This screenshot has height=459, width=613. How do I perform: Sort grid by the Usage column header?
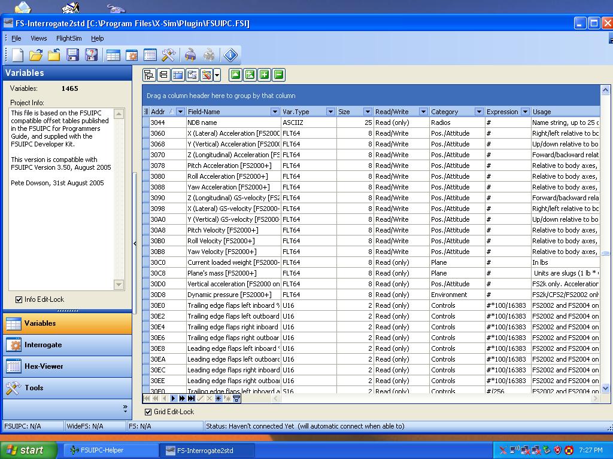click(565, 112)
